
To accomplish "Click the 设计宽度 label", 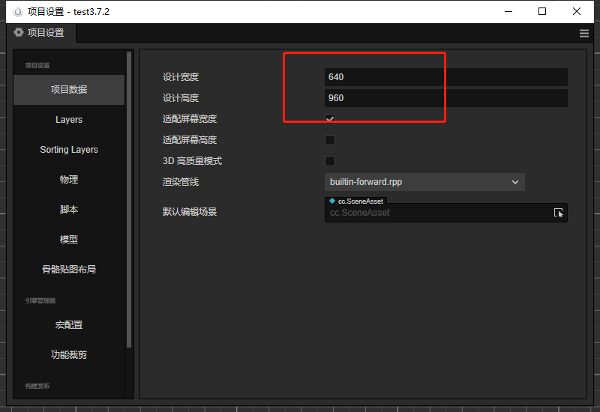I will click(181, 77).
